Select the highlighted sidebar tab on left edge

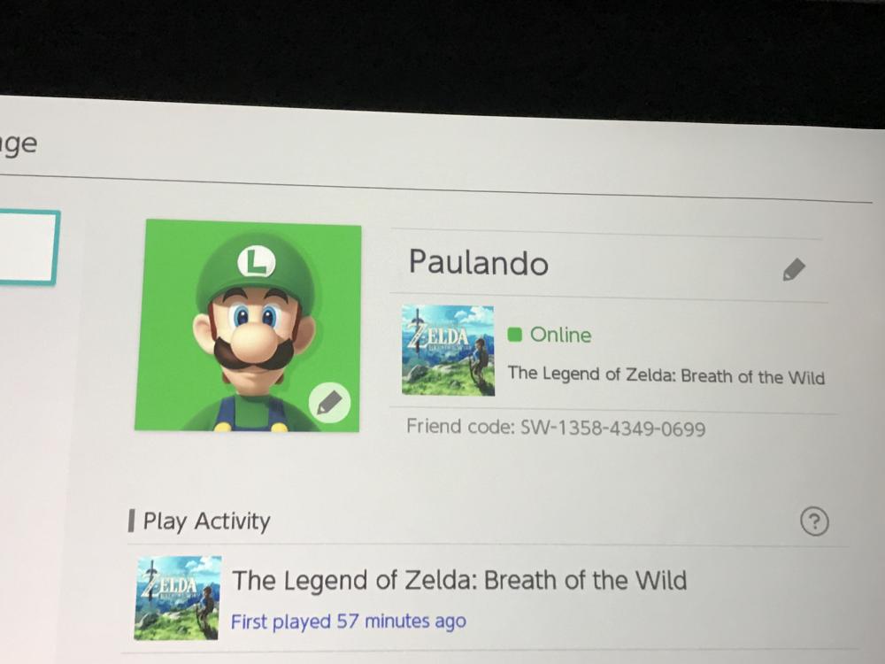click(29, 247)
